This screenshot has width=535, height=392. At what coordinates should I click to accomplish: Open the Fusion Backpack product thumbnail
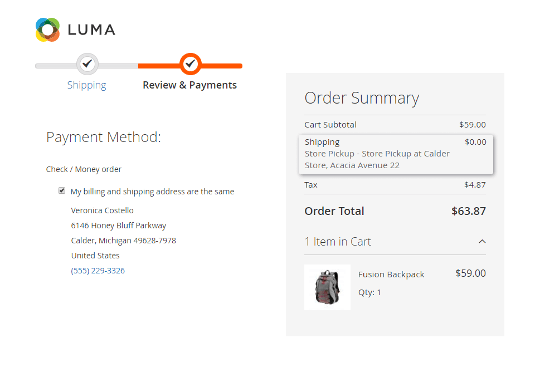pyautogui.click(x=327, y=287)
